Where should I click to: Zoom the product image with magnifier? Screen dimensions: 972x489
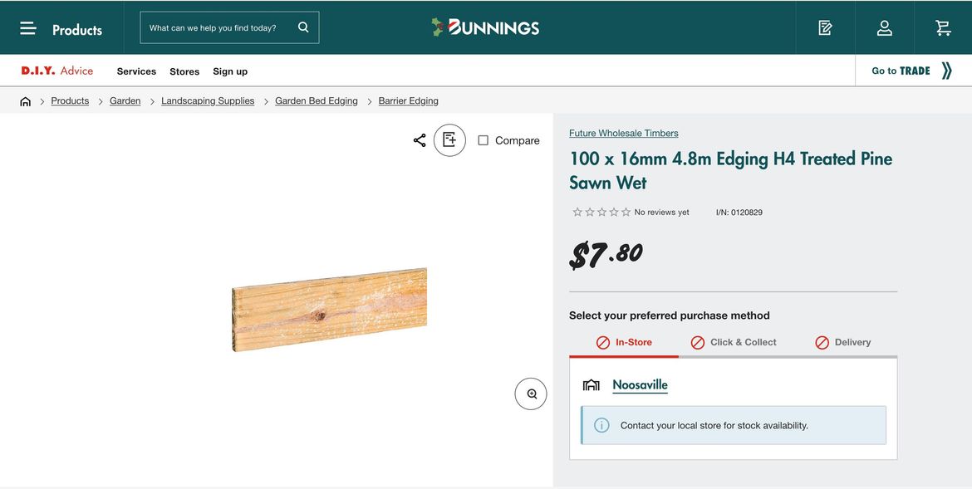click(x=531, y=394)
